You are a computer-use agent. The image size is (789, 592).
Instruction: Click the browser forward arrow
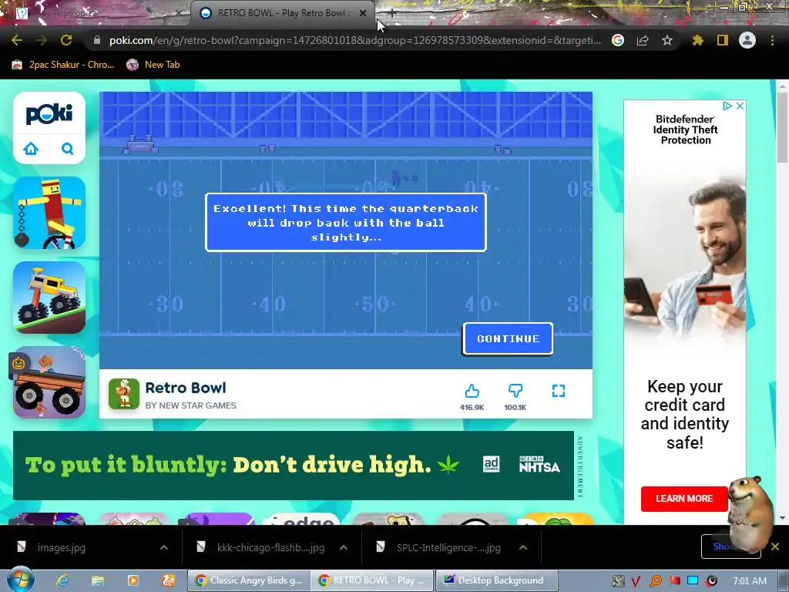pyautogui.click(x=42, y=40)
